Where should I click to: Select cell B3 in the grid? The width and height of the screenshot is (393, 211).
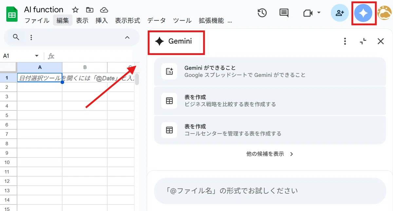pyautogui.click(x=85, y=97)
